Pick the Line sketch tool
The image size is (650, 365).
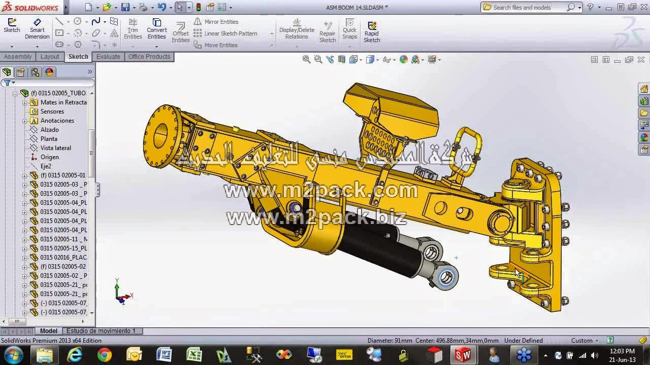(59, 21)
